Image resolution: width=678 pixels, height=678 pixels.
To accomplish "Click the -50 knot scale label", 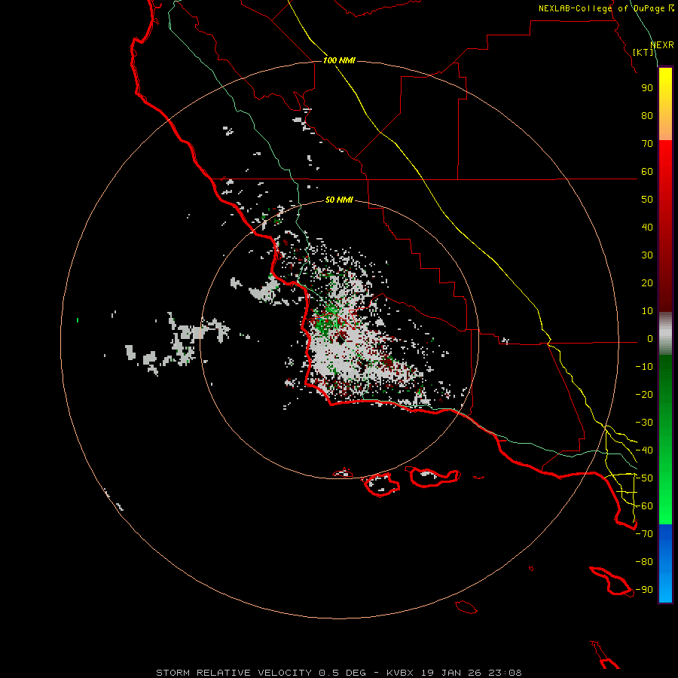I will [x=644, y=478].
